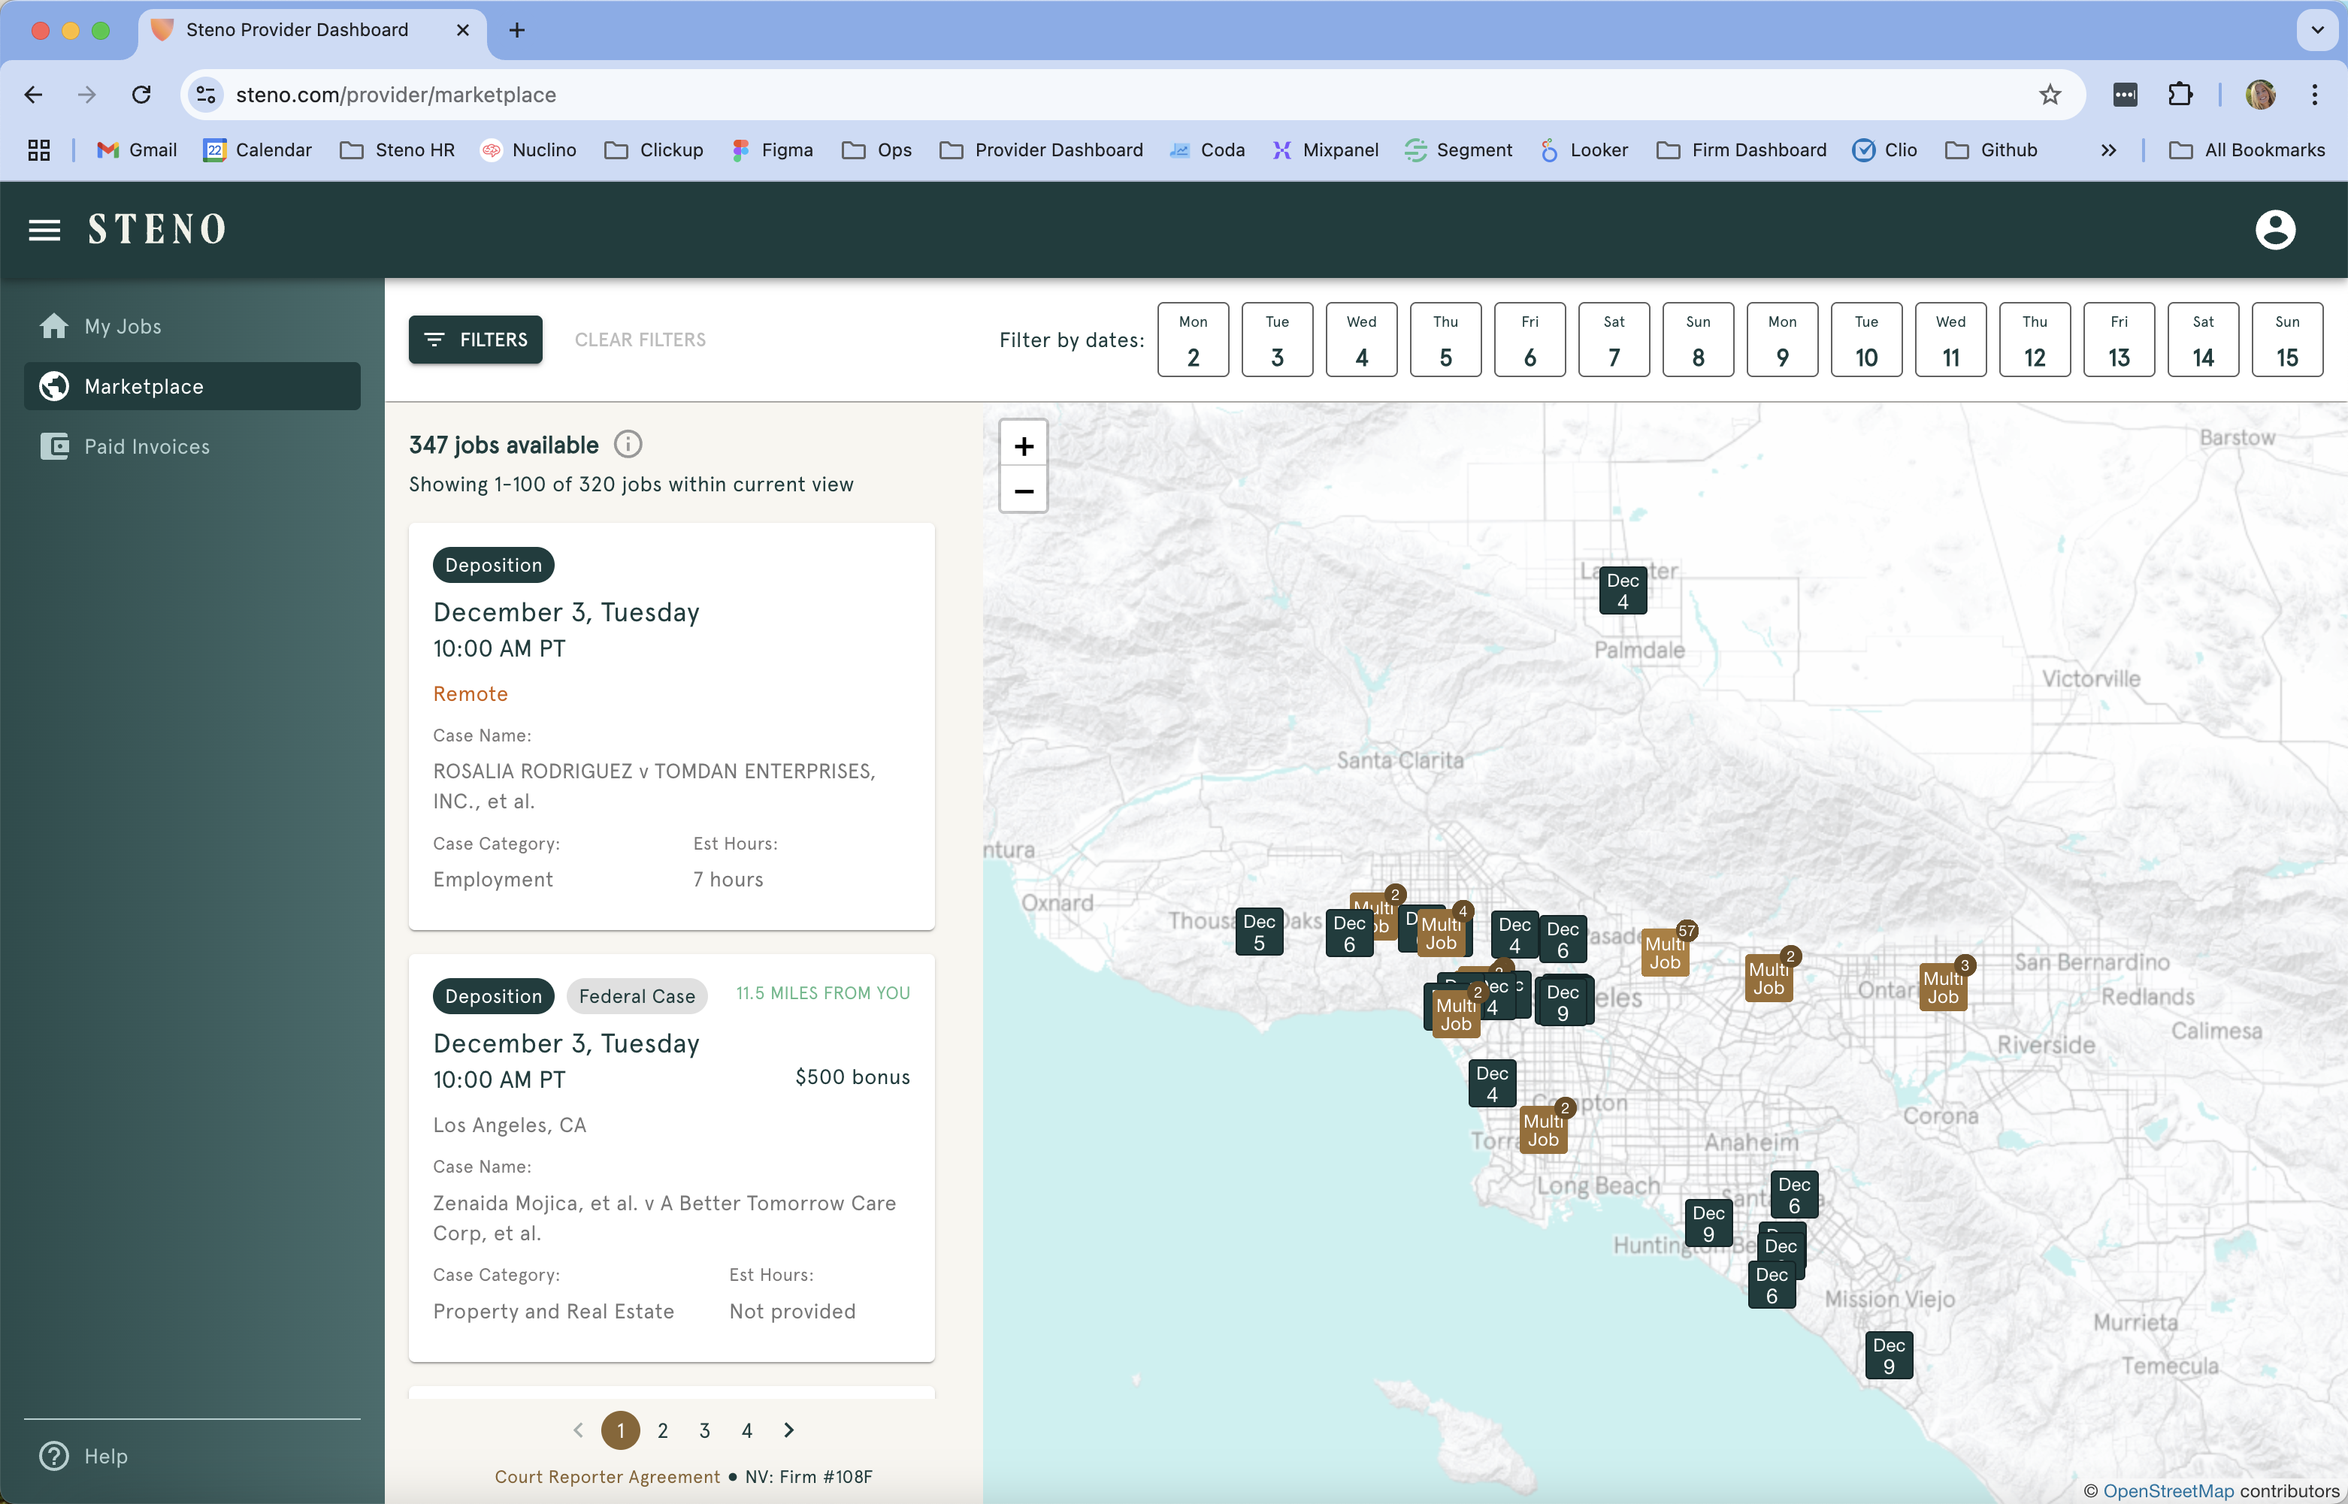Click the Marketplace sidebar icon
This screenshot has height=1504, width=2348.
click(53, 385)
